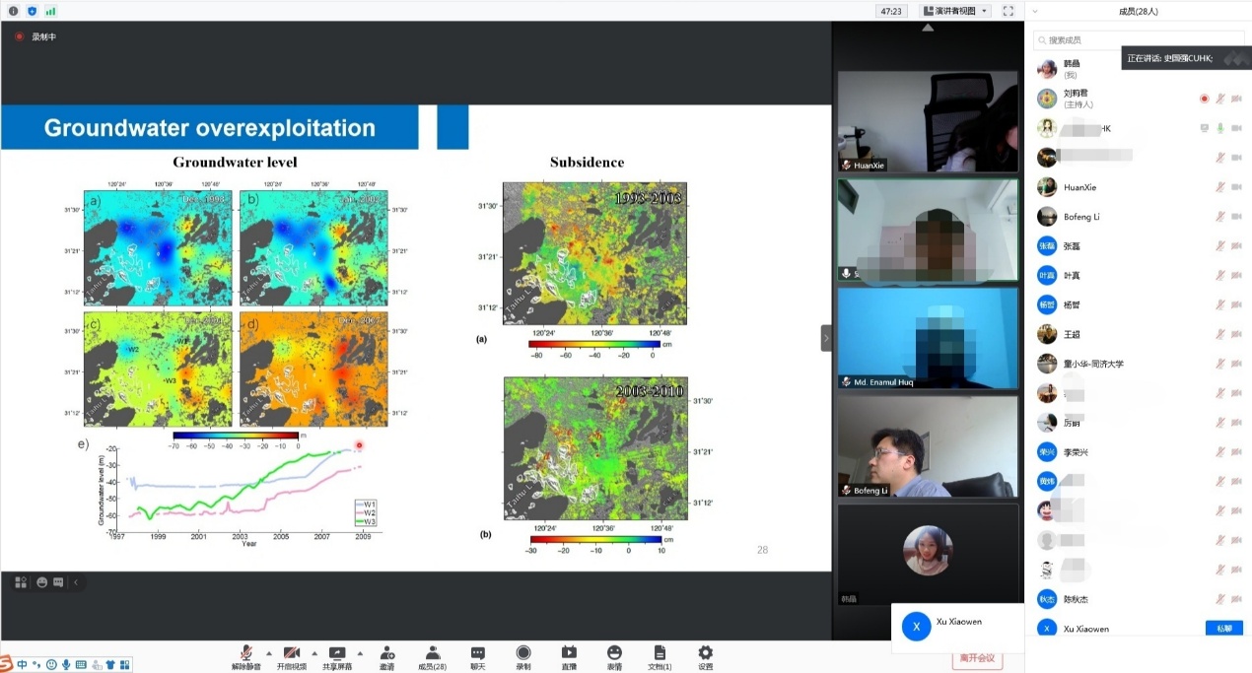Toggle start video (开启视频) camera
The width and height of the screenshot is (1252, 673).
[x=291, y=654]
